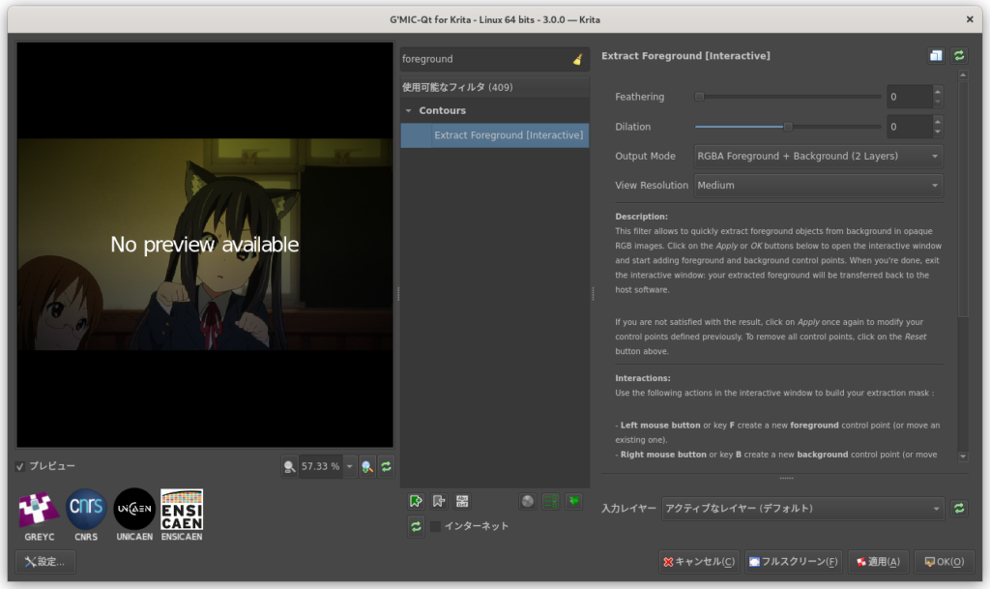
Task: Open the Output Mode dropdown
Action: 818,156
